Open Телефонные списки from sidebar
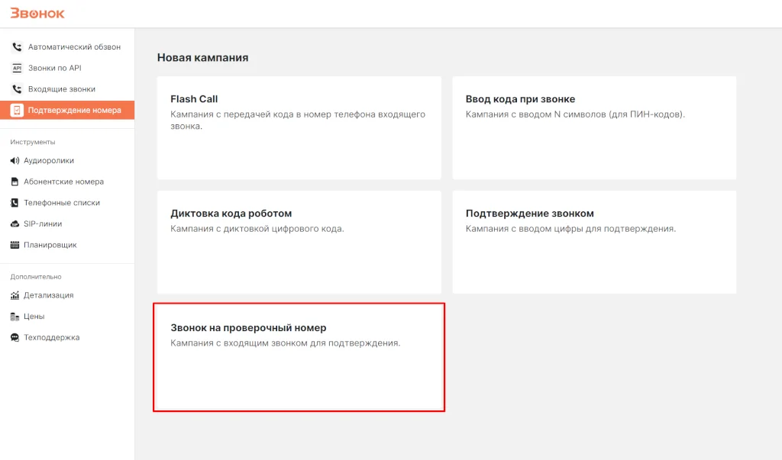 pyautogui.click(x=63, y=203)
